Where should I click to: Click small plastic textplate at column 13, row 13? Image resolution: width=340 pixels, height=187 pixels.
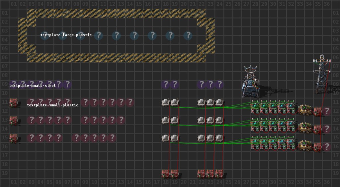point(121,120)
